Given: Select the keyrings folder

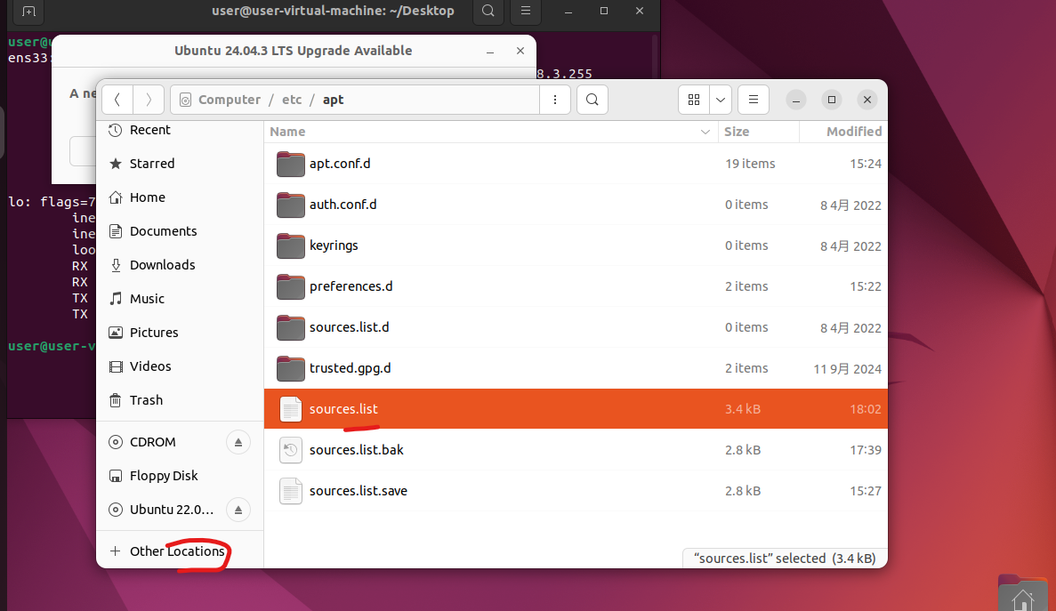Looking at the screenshot, I should 576,245.
